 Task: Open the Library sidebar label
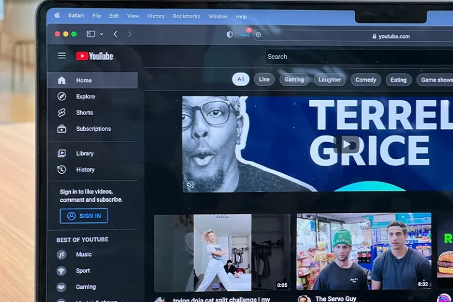click(85, 153)
